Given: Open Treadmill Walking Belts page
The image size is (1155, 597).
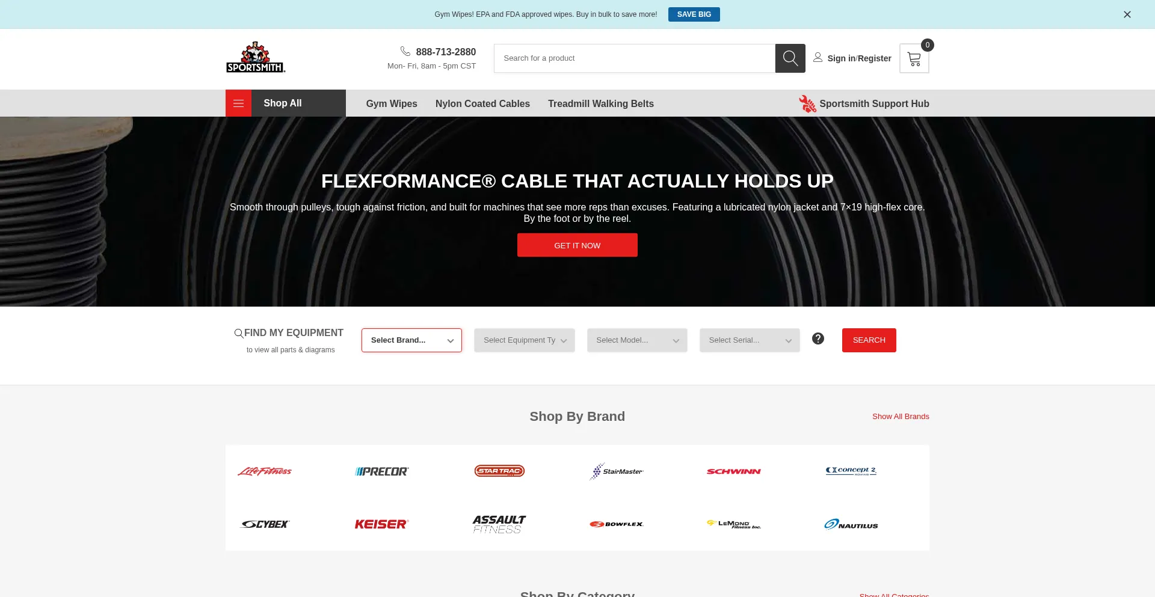Looking at the screenshot, I should pos(601,103).
